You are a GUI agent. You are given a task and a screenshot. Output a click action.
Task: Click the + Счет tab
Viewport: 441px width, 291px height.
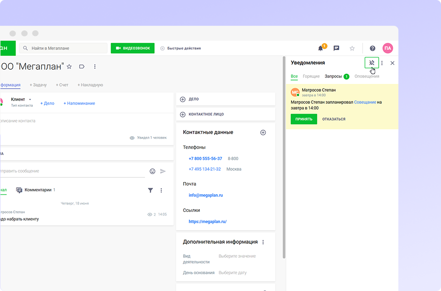click(x=62, y=85)
